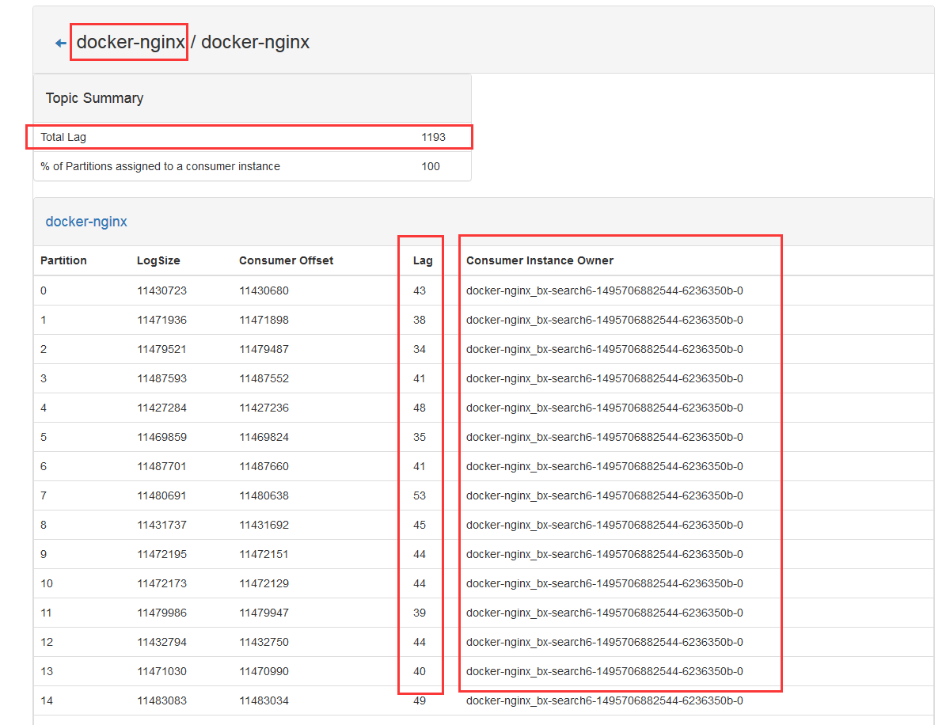Viewport: 946px width, 725px height.
Task: Click docker-nginx consumer group in header
Action: pos(131,42)
